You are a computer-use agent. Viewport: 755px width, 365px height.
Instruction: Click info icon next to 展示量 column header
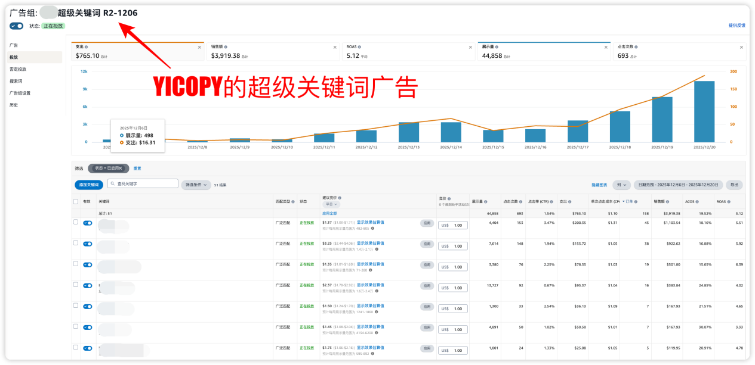pyautogui.click(x=486, y=202)
